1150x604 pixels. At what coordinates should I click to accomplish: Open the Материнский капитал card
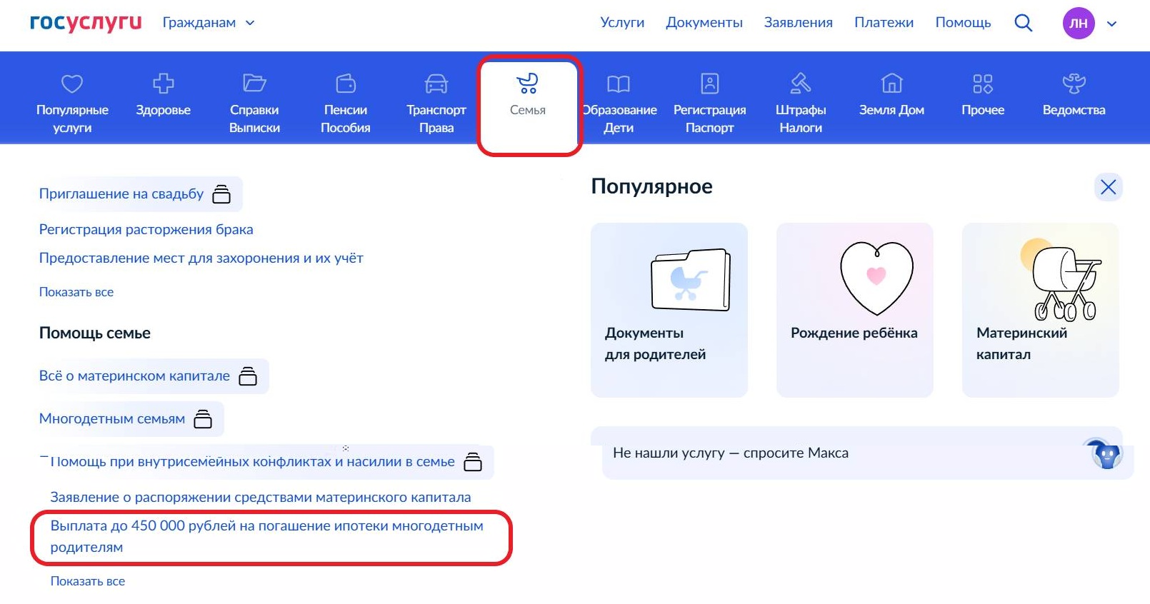pos(1041,310)
